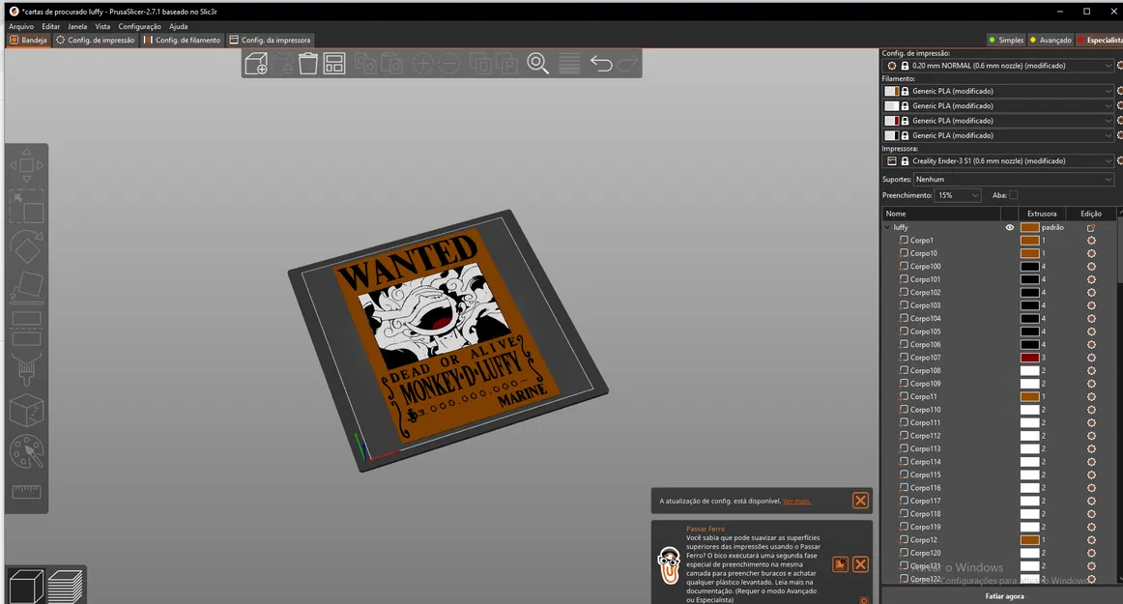The image size is (1123, 604).
Task: Click the black extruder swatch for Corpo100
Action: (1029, 267)
